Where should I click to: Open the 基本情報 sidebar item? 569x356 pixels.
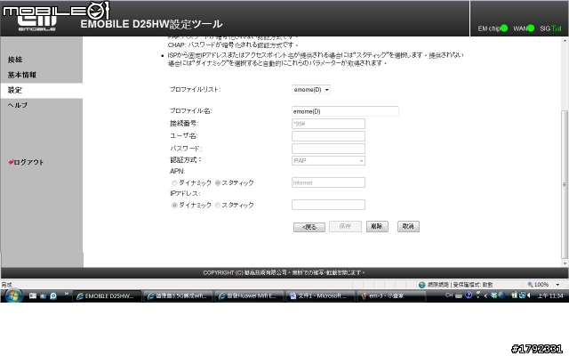coord(21,75)
